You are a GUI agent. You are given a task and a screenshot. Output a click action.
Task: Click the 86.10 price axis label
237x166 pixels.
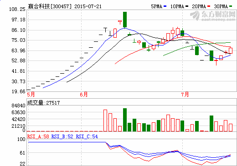18,30
